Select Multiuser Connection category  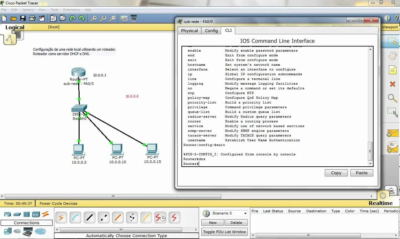tap(40, 231)
